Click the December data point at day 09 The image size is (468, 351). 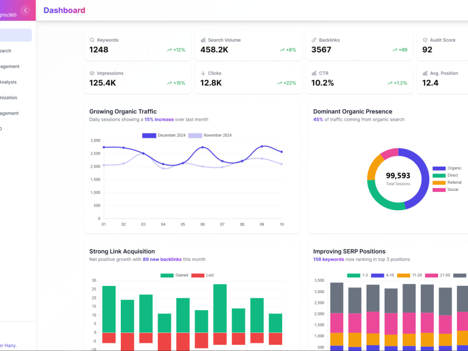(262, 146)
